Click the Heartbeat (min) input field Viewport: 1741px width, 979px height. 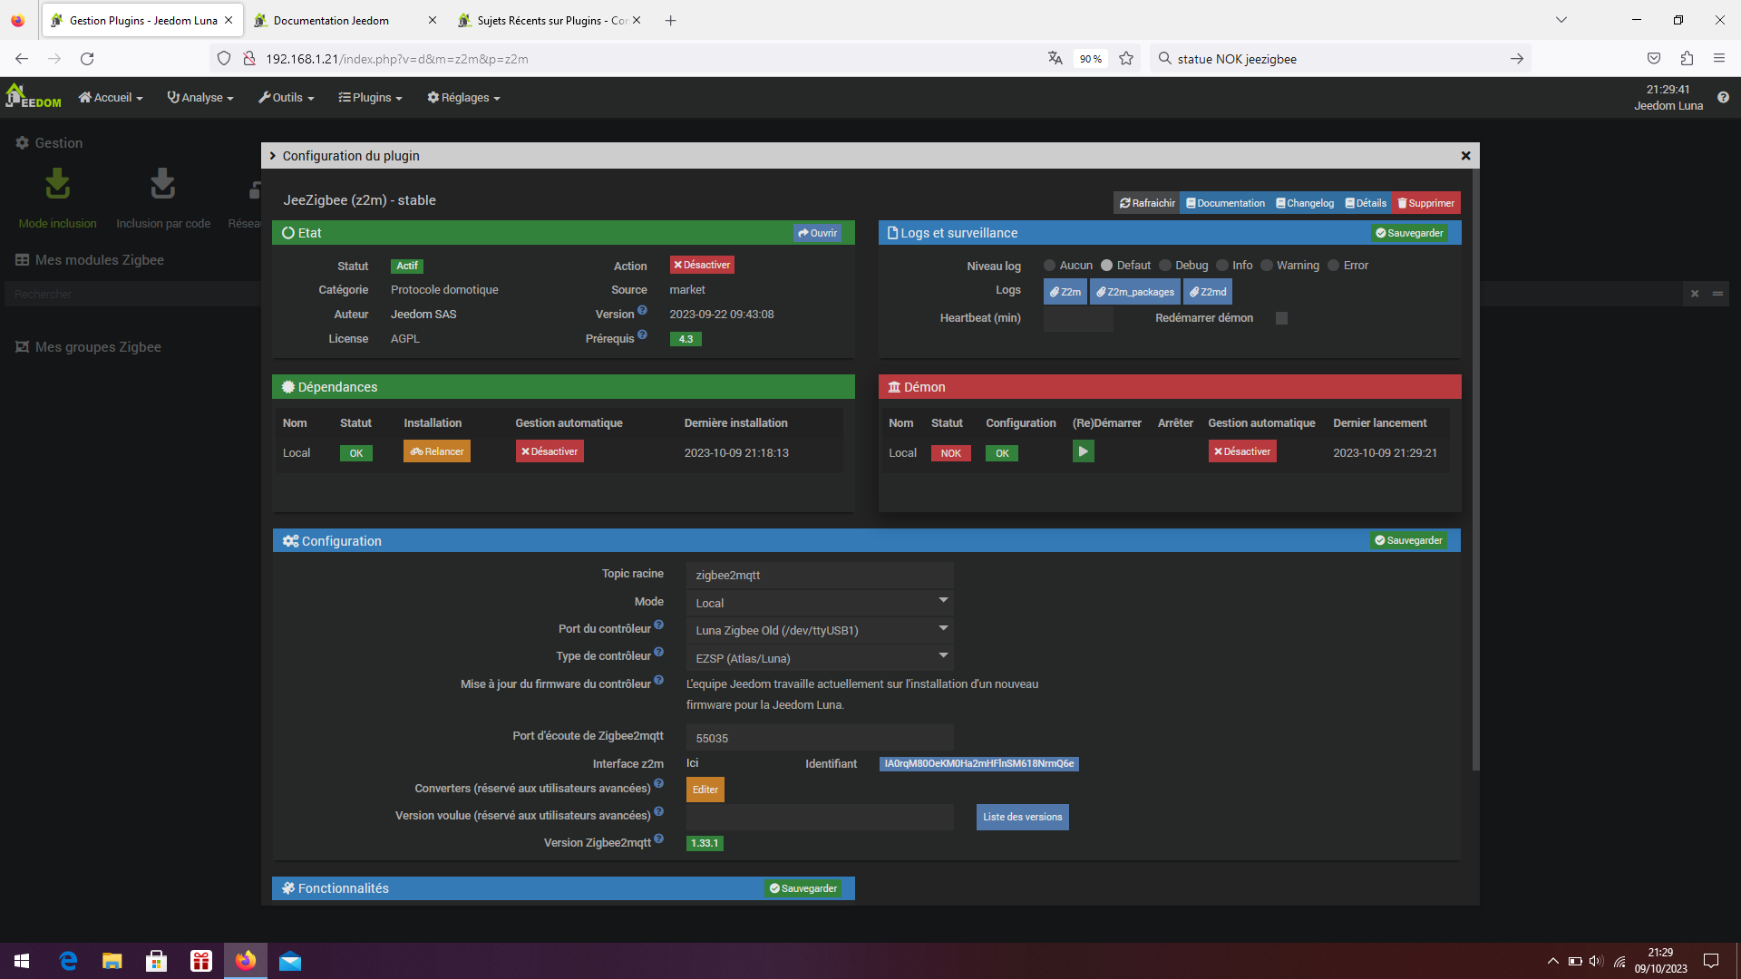[x=1078, y=319]
